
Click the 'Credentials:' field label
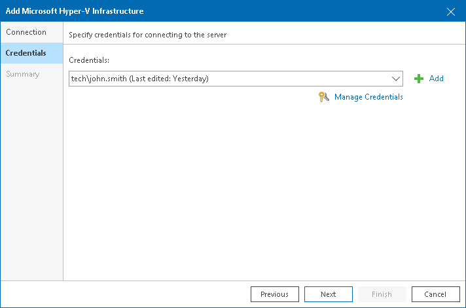point(89,60)
